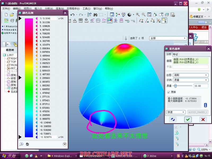Screen dimensions: 212x159
Task: Open the Draft analysis icon
Action: point(116,21)
